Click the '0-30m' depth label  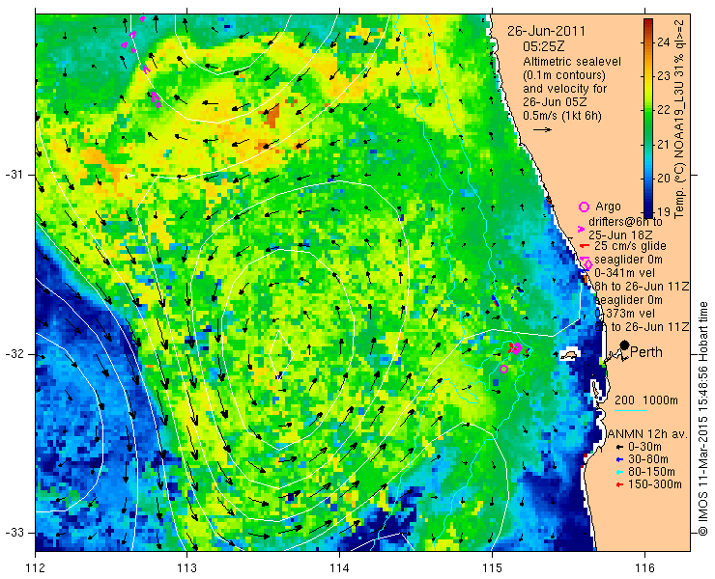click(x=644, y=447)
